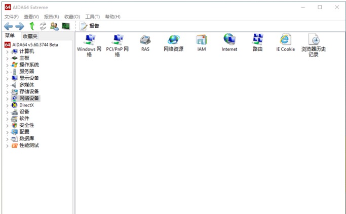Screen dimensions: 346x214
Task: Expand the 主板 tree node arrow
Action: click(7, 59)
